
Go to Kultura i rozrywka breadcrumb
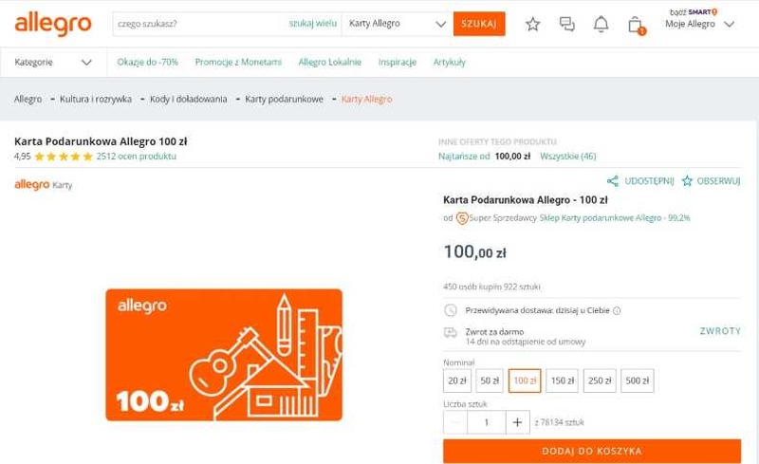coord(96,99)
